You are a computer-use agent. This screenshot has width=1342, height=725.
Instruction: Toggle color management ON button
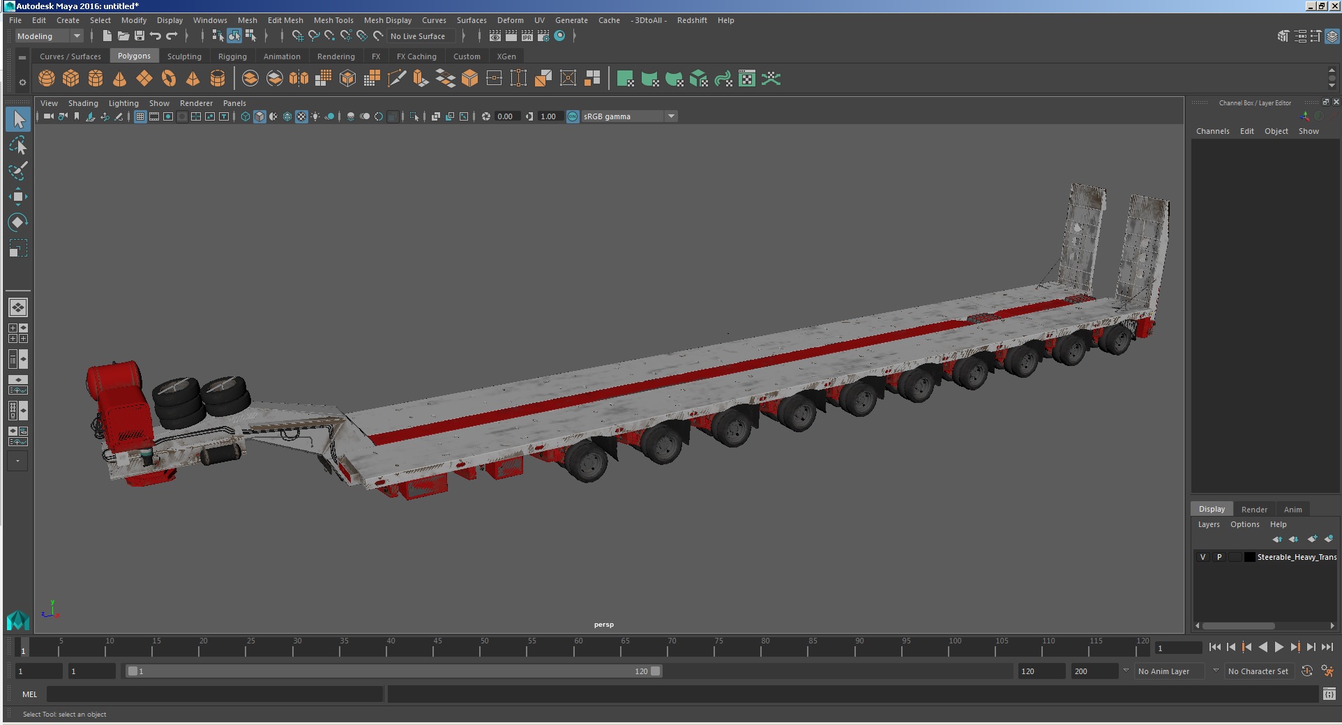point(573,116)
